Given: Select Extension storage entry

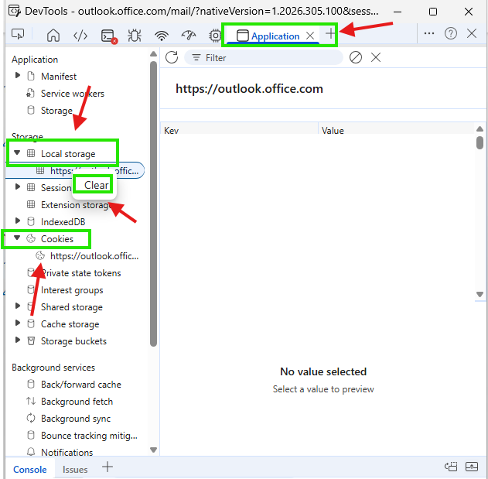Looking at the screenshot, I should [x=75, y=205].
